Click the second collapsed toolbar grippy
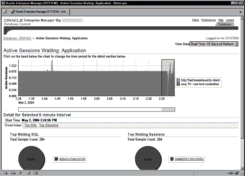The width and height of the screenshot is (245, 176). [16, 7]
